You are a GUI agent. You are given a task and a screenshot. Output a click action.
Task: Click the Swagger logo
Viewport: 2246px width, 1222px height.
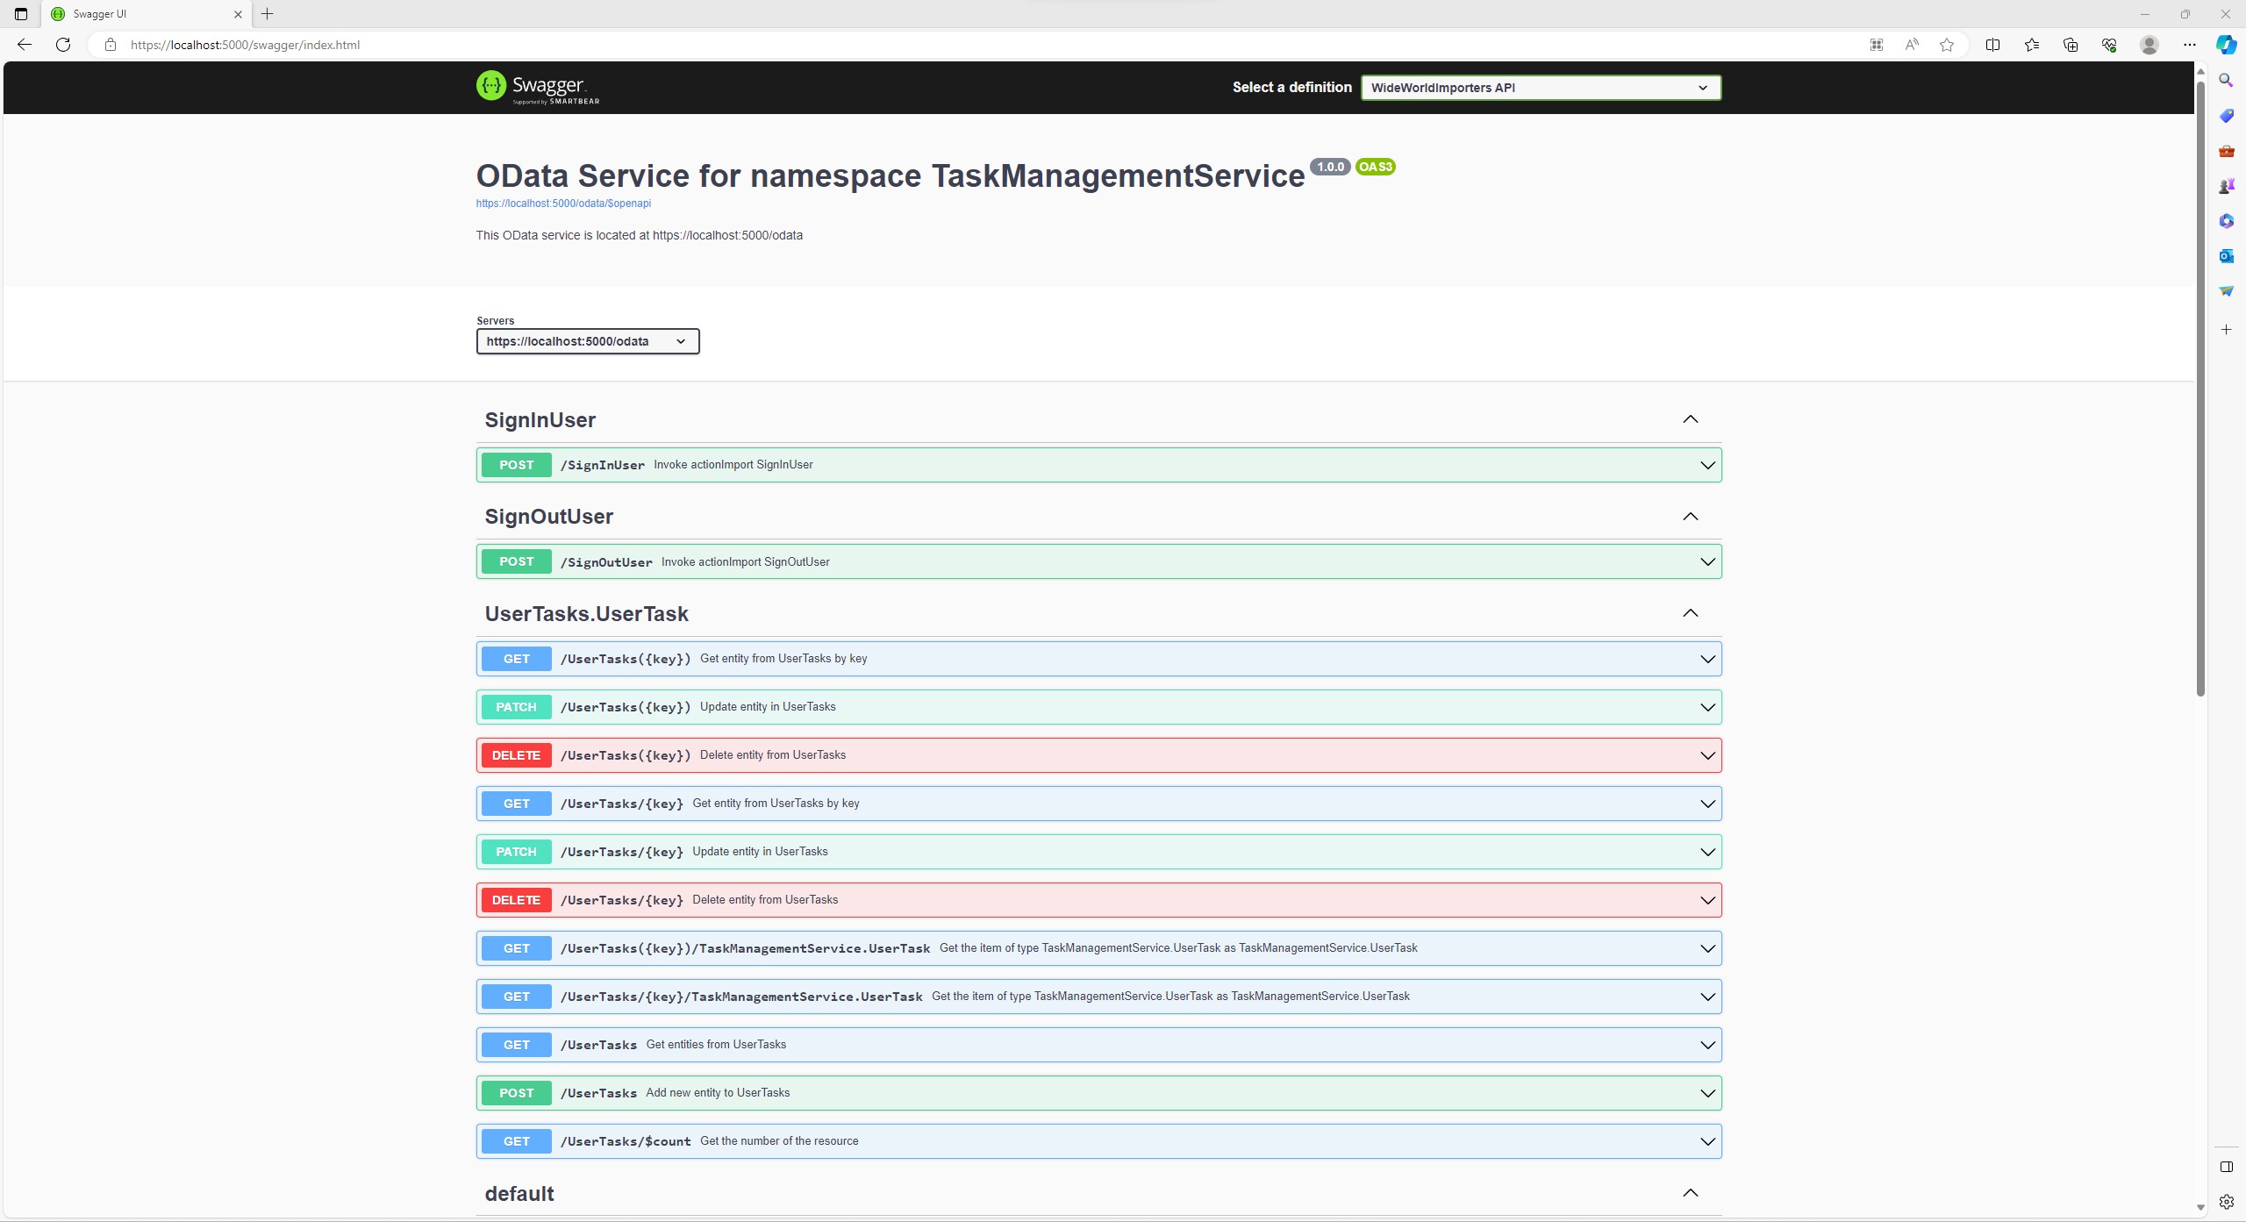click(x=538, y=87)
